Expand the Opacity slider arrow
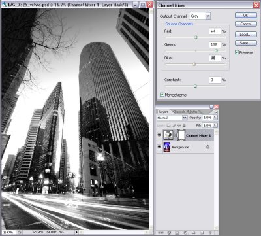 pyautogui.click(x=215, y=118)
